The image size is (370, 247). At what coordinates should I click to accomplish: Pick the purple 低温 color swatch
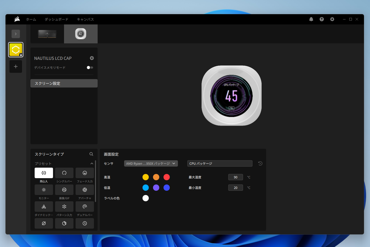(156, 188)
